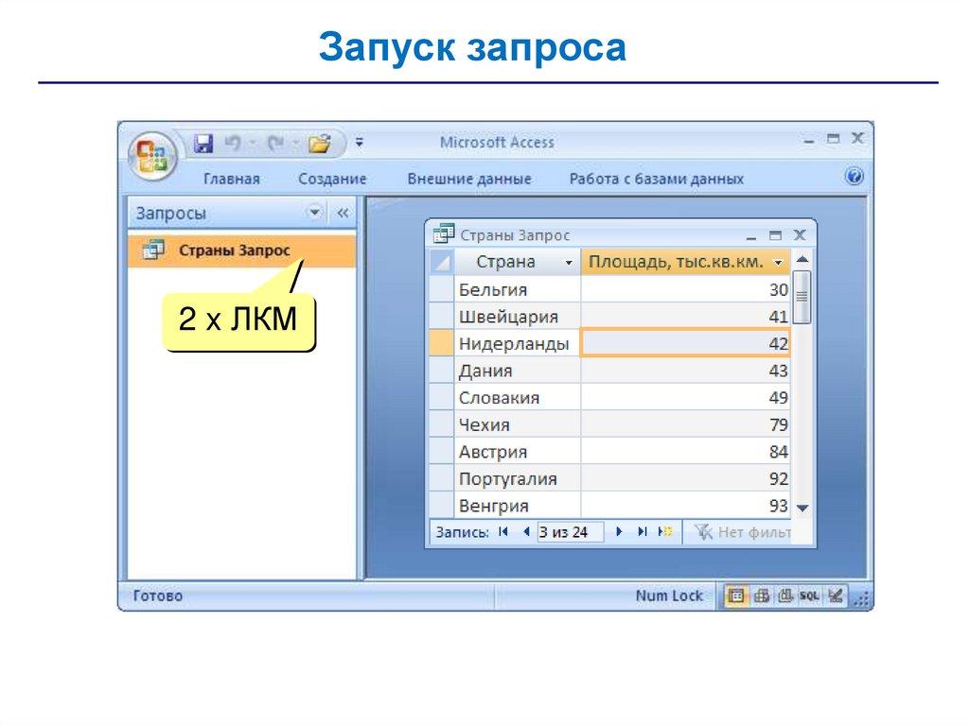Click the Open folder icon in Quick Access
969x725 pixels.
(320, 144)
